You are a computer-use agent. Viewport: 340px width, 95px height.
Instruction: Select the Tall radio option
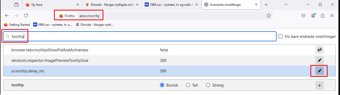tap(188, 85)
